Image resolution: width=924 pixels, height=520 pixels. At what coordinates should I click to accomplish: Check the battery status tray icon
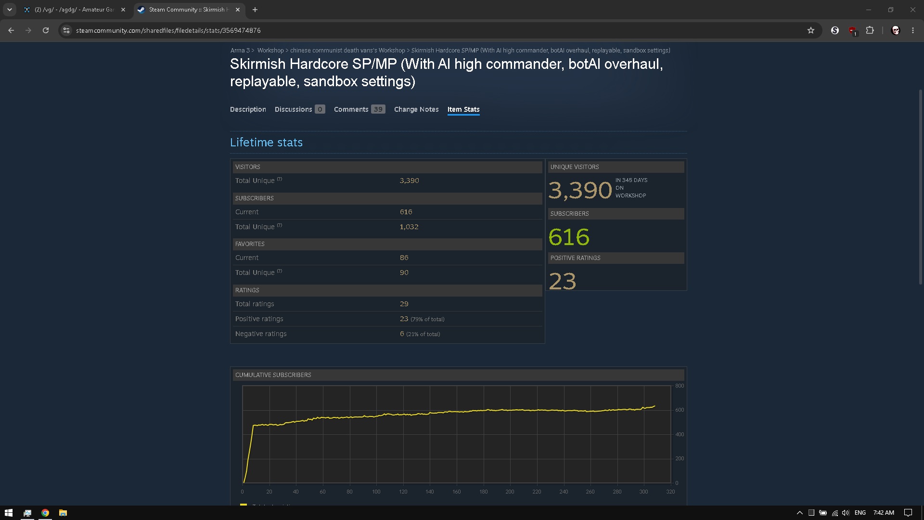[823, 513]
